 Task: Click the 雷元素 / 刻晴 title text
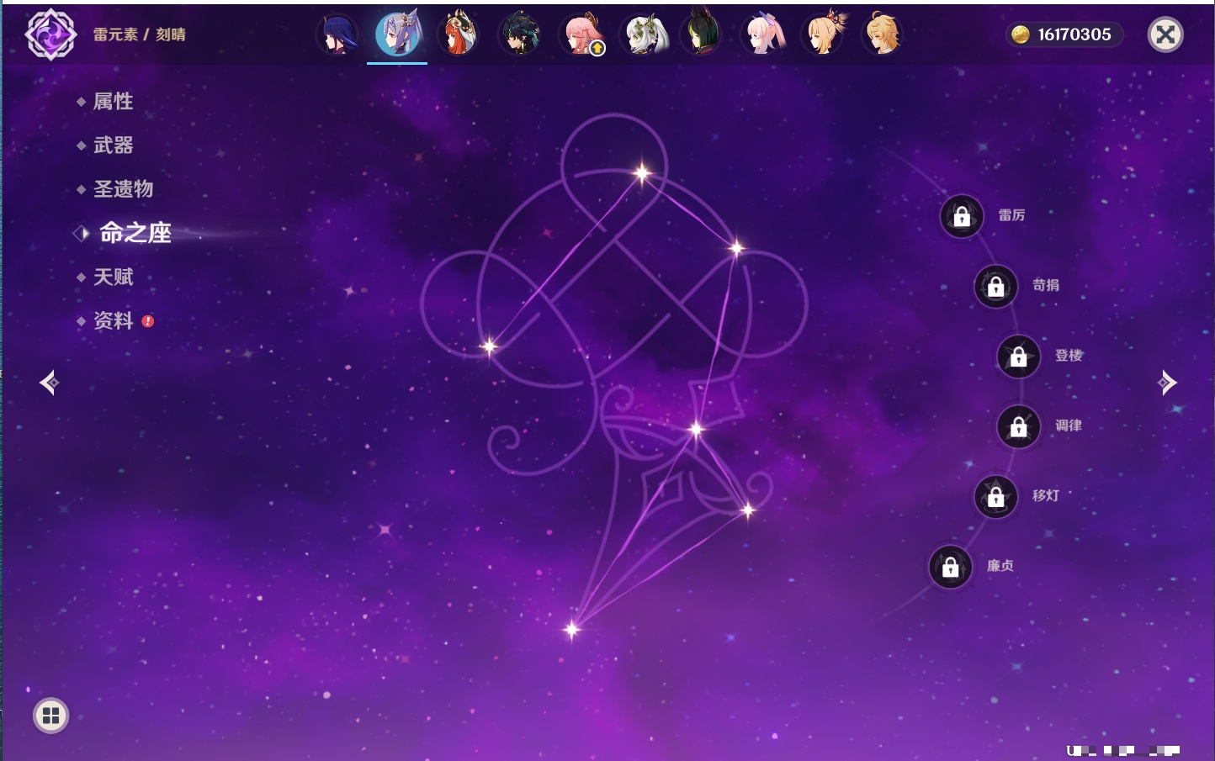(x=139, y=34)
